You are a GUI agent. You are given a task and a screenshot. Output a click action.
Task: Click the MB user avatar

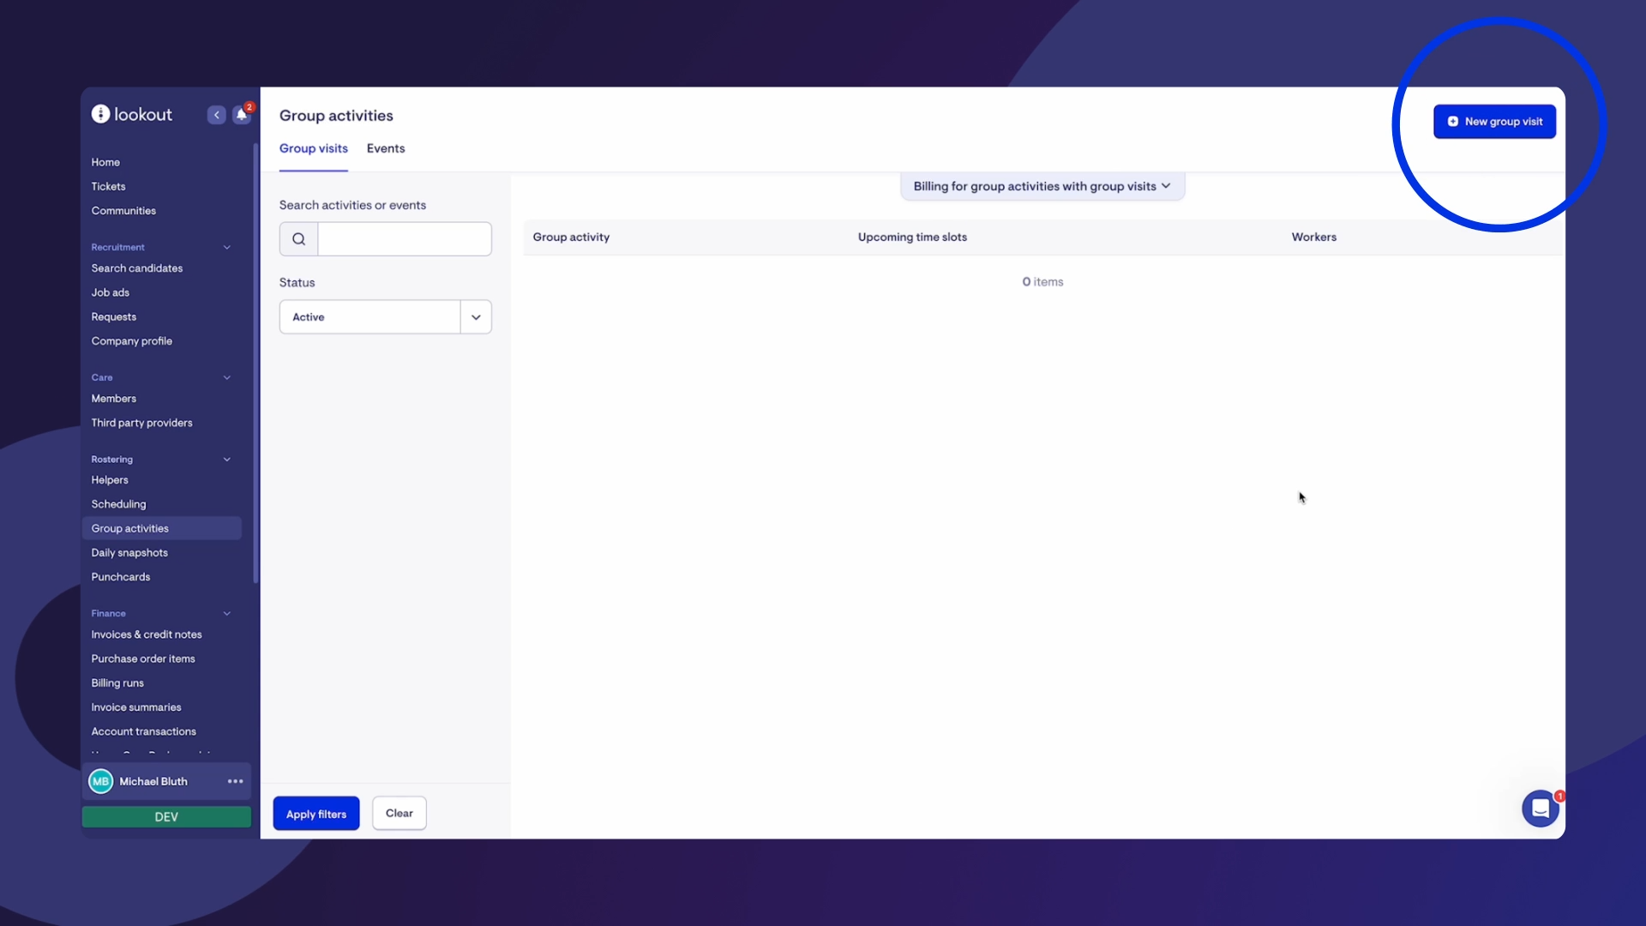(101, 781)
